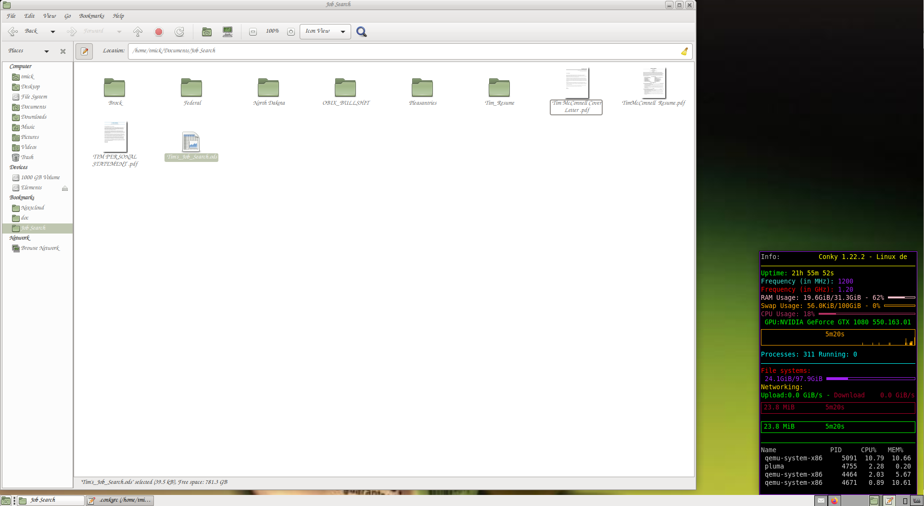Close the Places side pane
The height and width of the screenshot is (506, 924).
(63, 51)
